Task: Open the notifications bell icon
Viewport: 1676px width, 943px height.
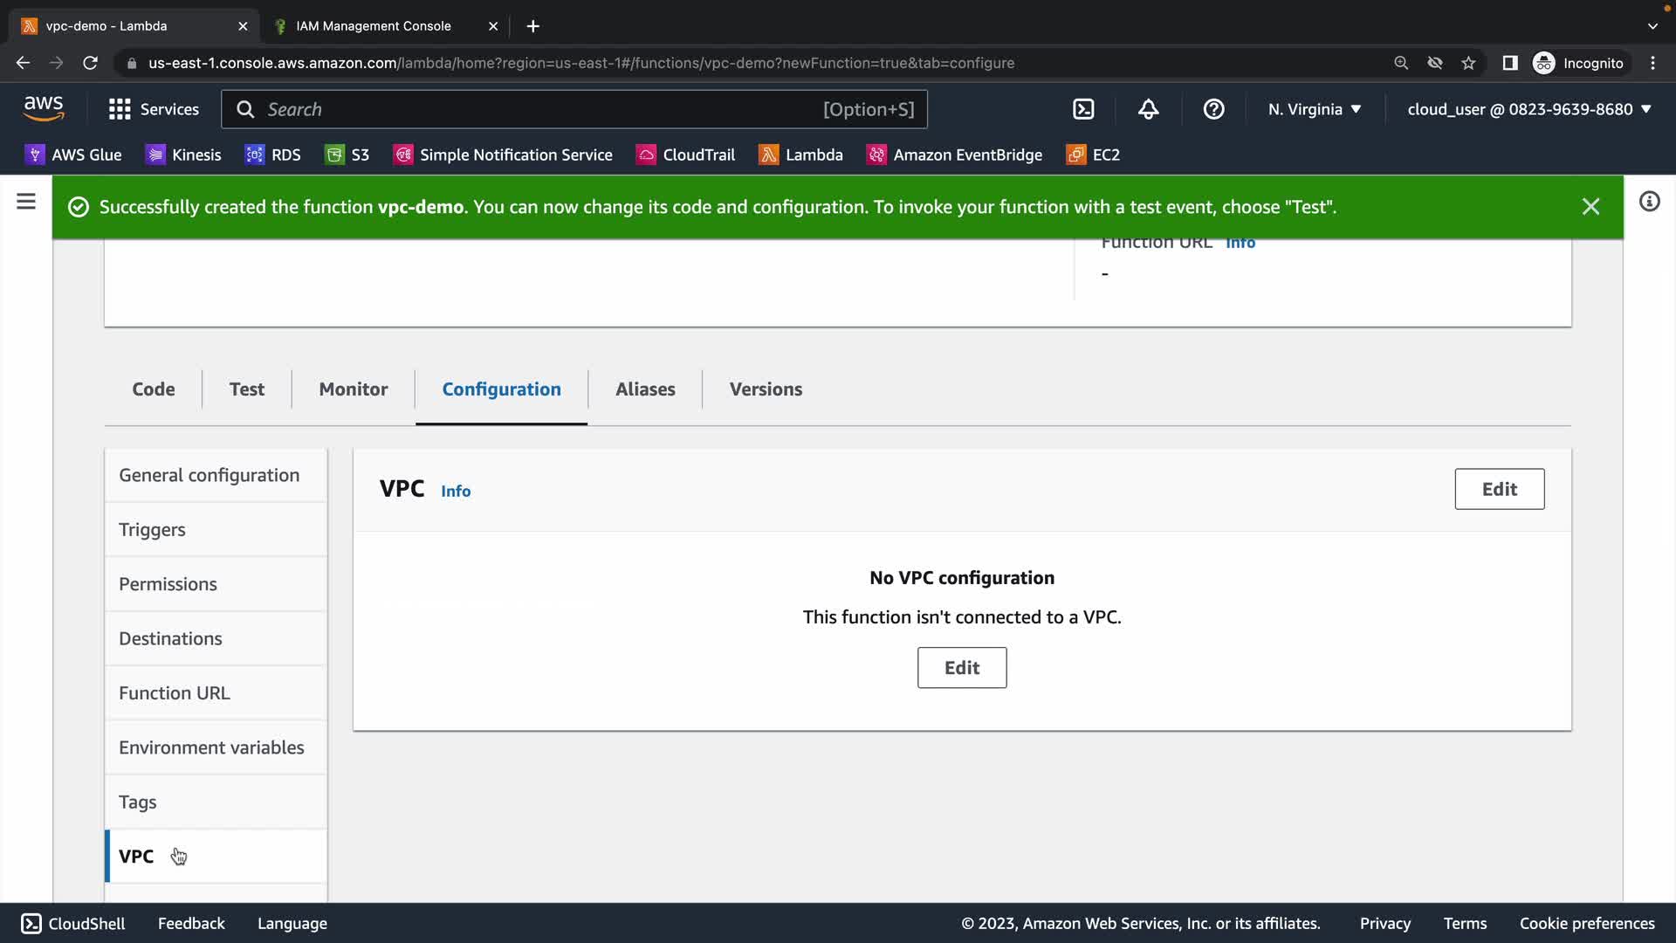Action: click(x=1149, y=109)
